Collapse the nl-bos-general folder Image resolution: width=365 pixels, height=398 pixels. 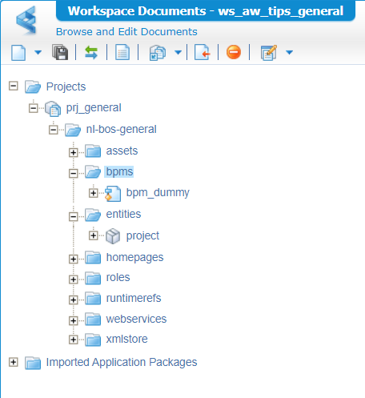coord(54,130)
